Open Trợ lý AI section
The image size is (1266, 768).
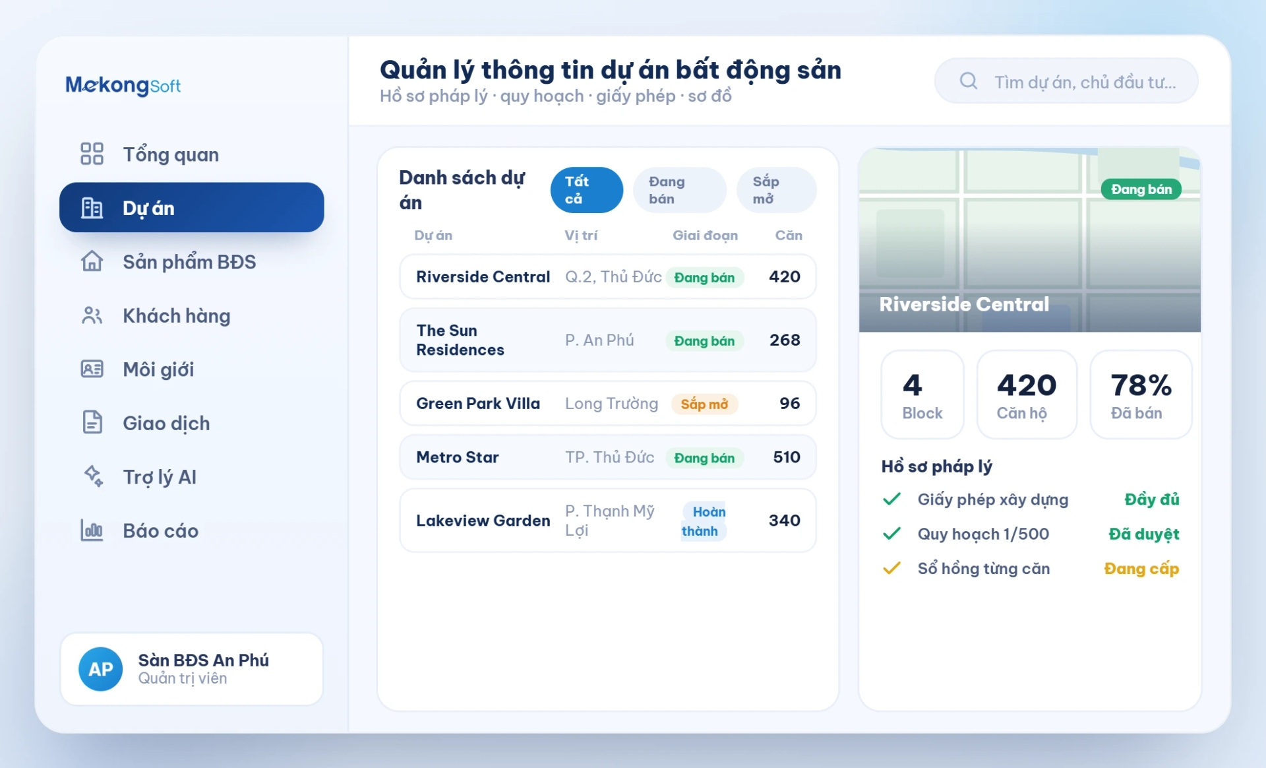191,476
